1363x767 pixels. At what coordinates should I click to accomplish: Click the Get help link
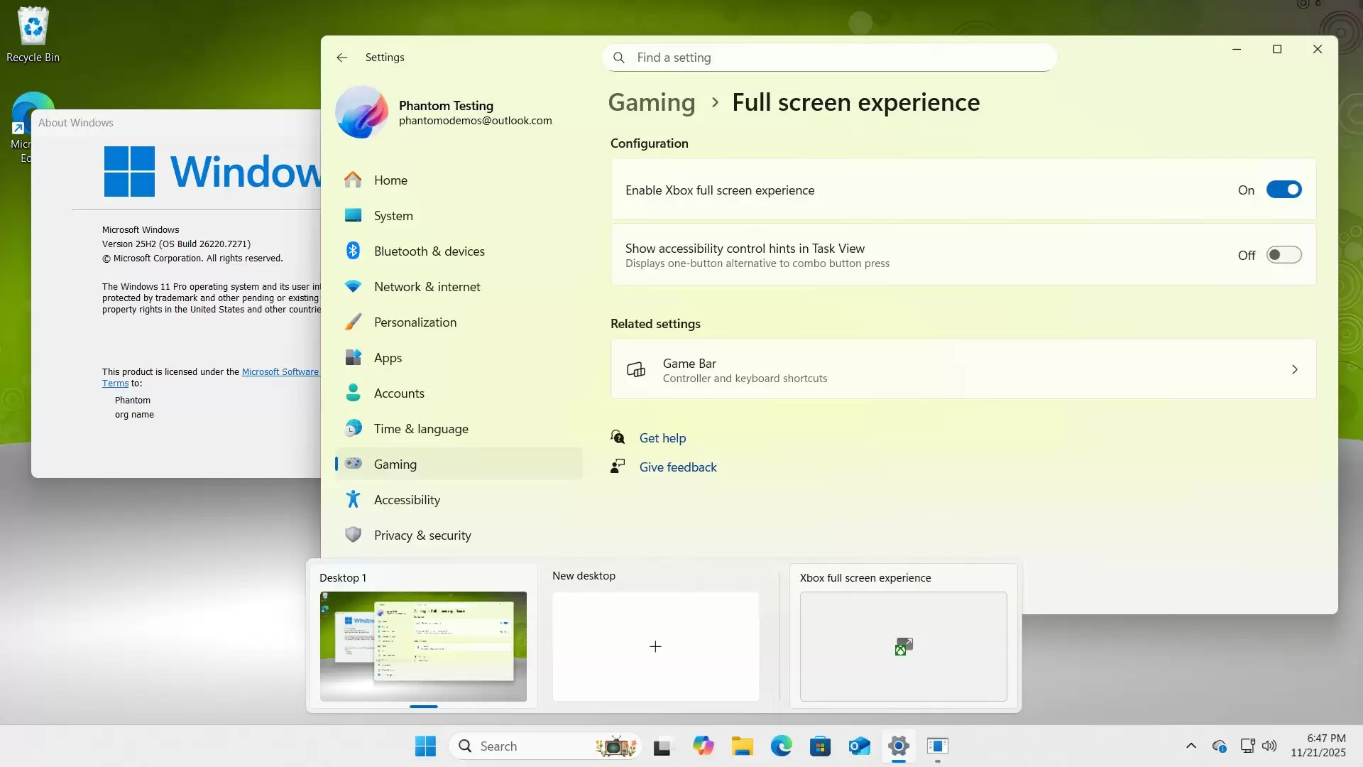662,437
